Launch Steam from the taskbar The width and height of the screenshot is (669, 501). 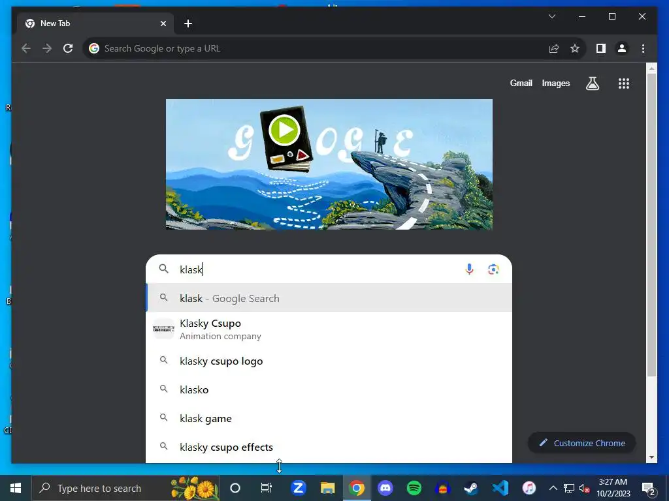point(472,488)
